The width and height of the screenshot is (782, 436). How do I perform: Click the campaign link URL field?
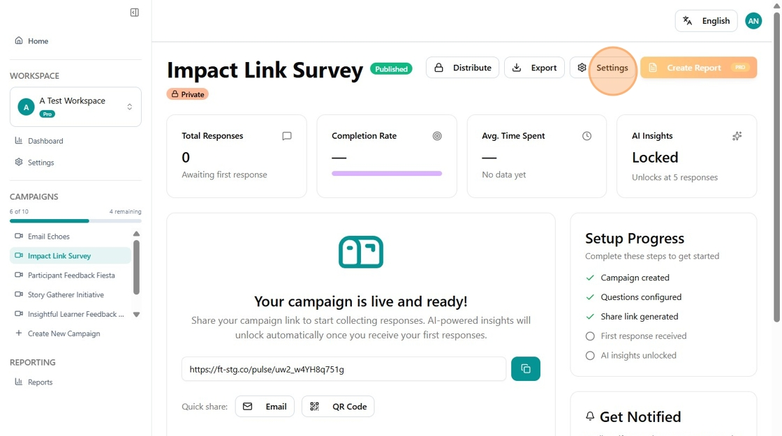tap(344, 369)
